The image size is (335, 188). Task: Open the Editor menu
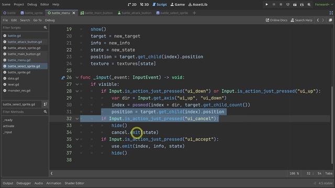(44, 4)
